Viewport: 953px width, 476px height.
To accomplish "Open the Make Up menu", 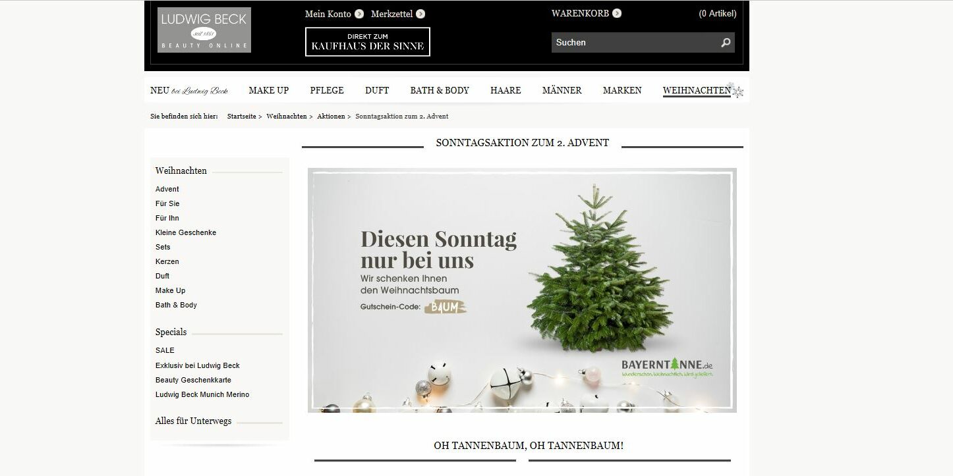I will click(269, 90).
